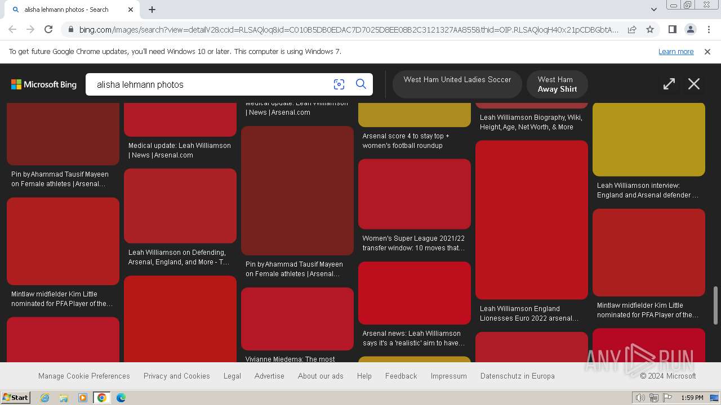Viewport: 721px width, 405px height.
Task: Launch Internet Explorer from taskbar
Action: (45, 398)
